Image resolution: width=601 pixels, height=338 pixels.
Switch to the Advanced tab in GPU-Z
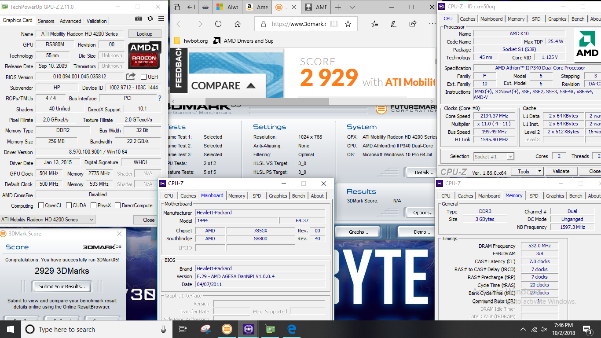pyautogui.click(x=70, y=21)
